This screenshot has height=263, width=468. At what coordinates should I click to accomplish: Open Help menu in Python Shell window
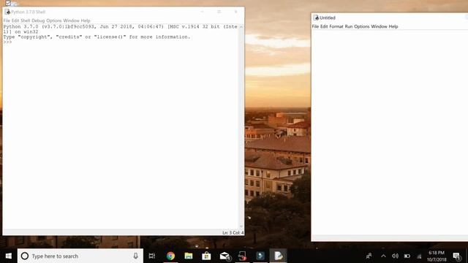coord(86,20)
